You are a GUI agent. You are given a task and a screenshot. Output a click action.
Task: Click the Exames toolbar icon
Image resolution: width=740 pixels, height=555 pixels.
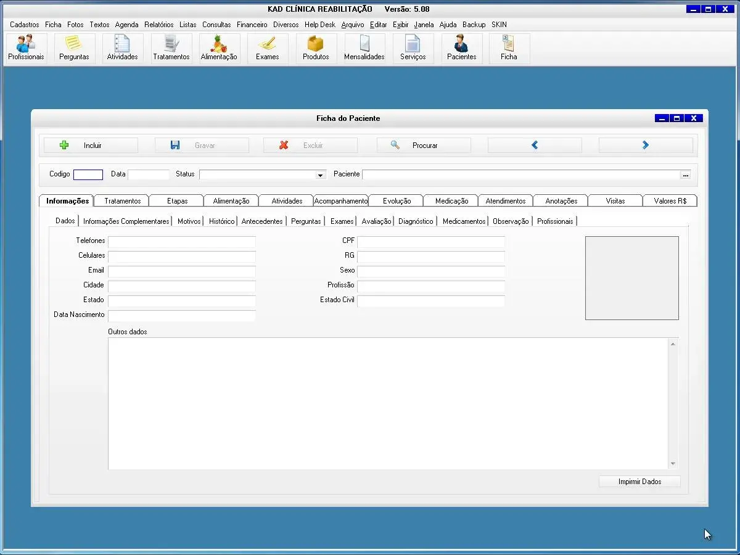(x=267, y=47)
